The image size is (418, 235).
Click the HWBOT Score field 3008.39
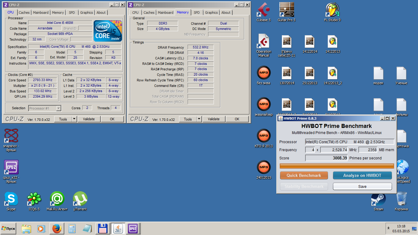[x=327, y=158]
